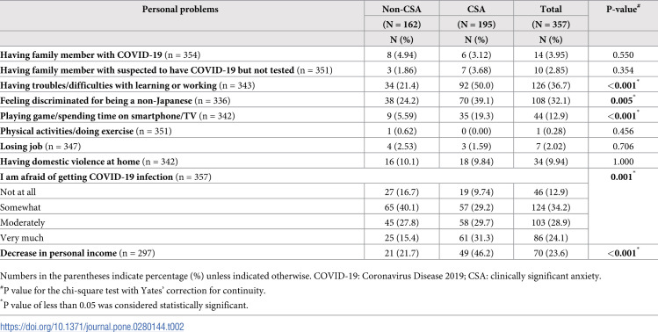Image resolution: width=658 pixels, height=332 pixels.
Task: Select the 'Losing job' row label
Action: (40, 147)
